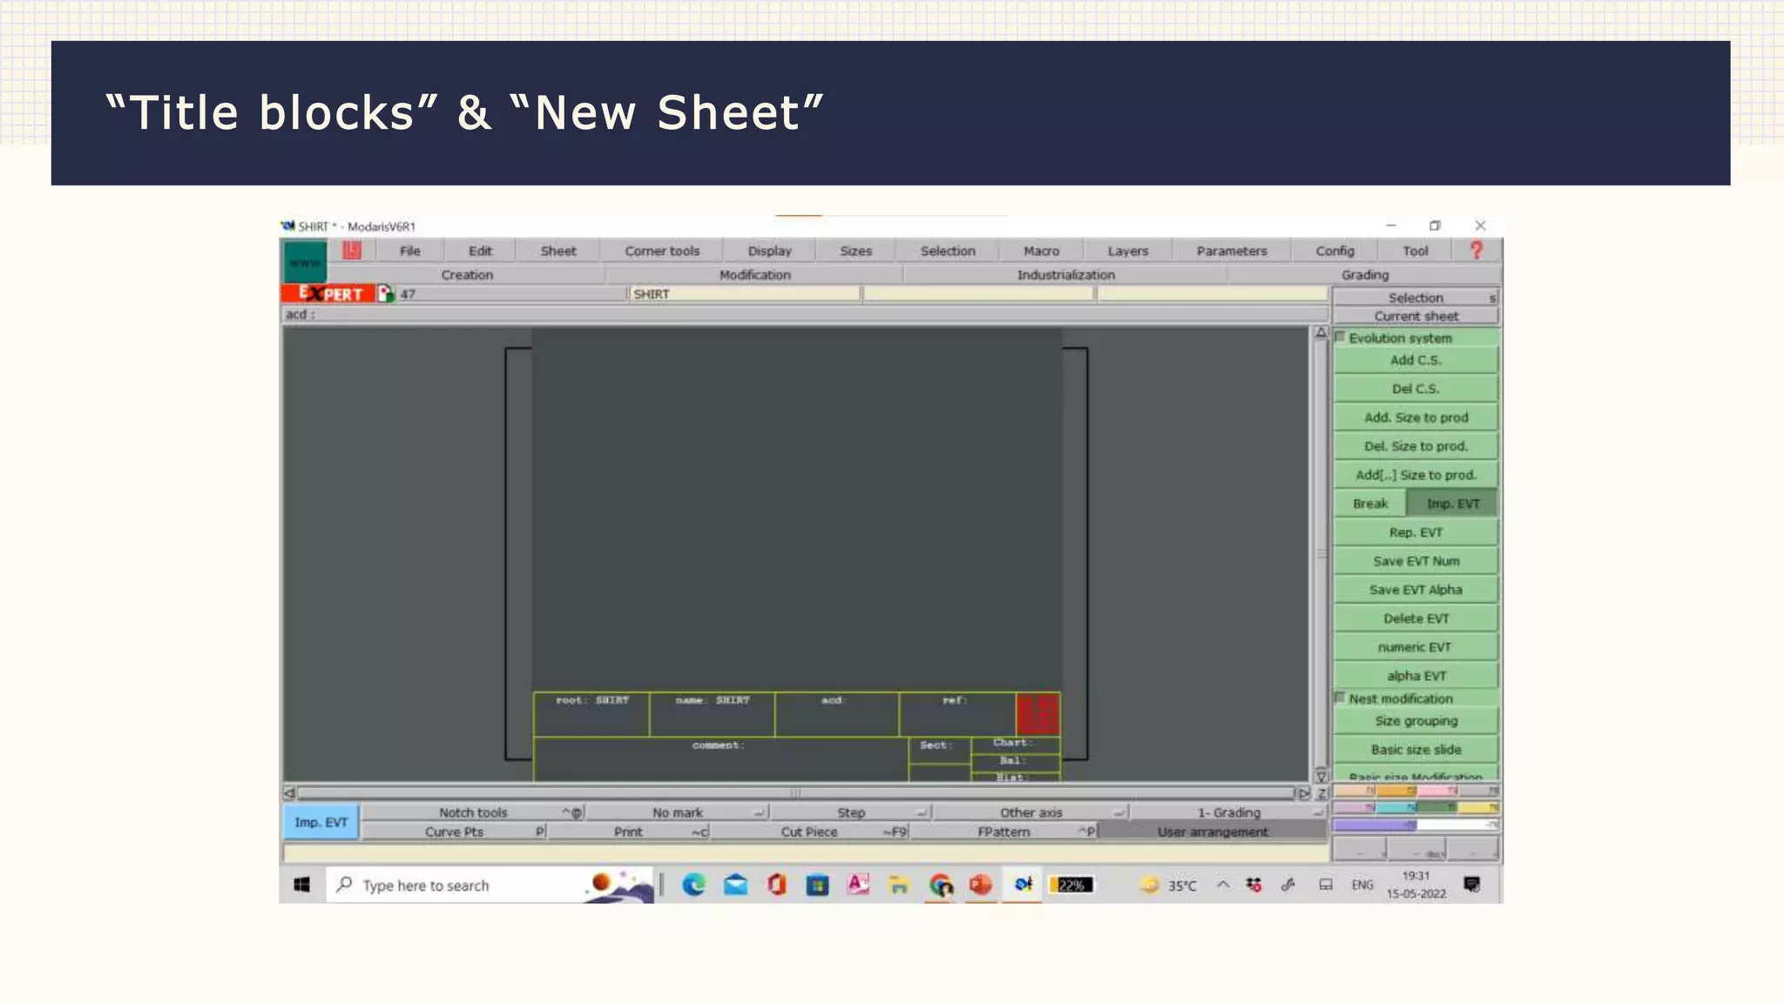Toggle the Evolution system checkbox
This screenshot has height=1003, width=1784.
click(x=1341, y=338)
